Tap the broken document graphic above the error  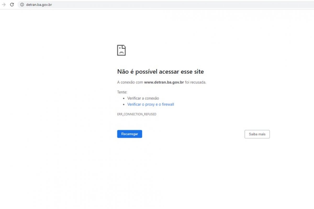point(121,50)
